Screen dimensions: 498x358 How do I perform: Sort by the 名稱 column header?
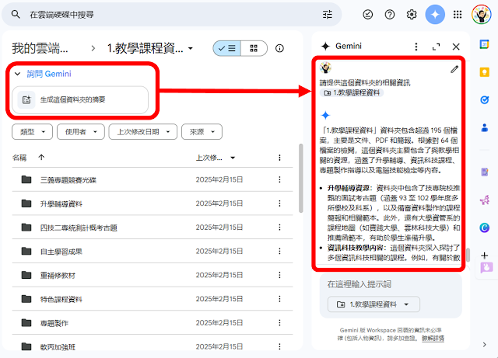pyautogui.click(x=19, y=158)
